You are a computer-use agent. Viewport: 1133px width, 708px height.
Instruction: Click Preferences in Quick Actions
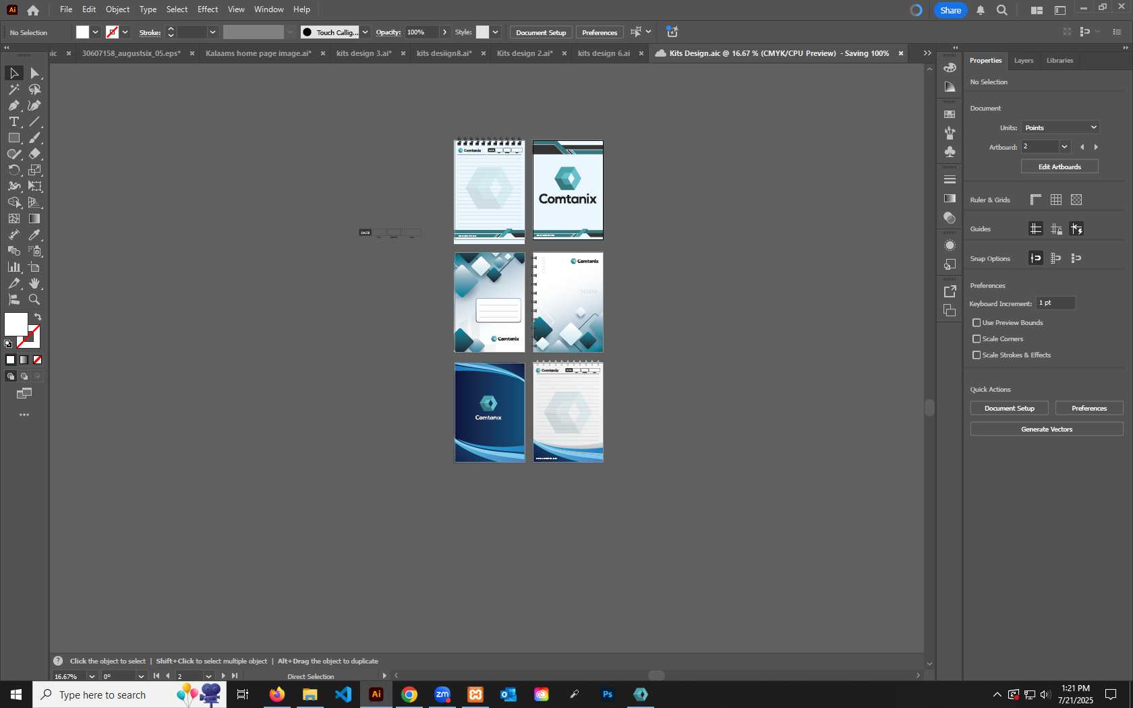[x=1089, y=408]
